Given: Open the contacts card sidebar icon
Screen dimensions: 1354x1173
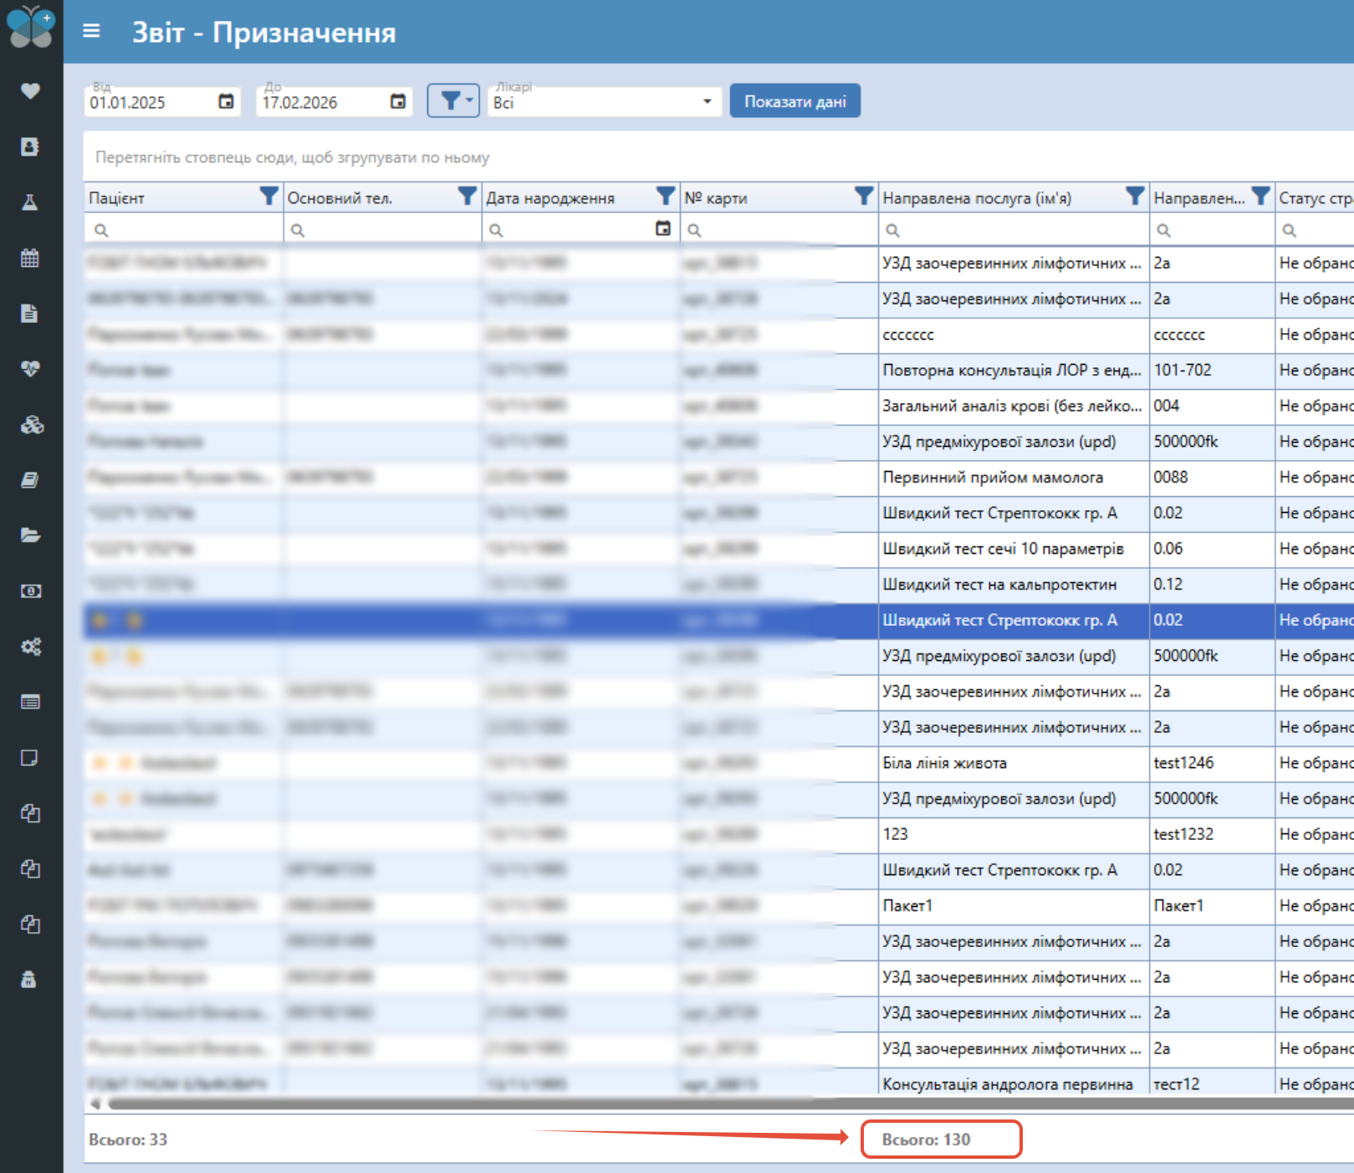Looking at the screenshot, I should (30, 146).
